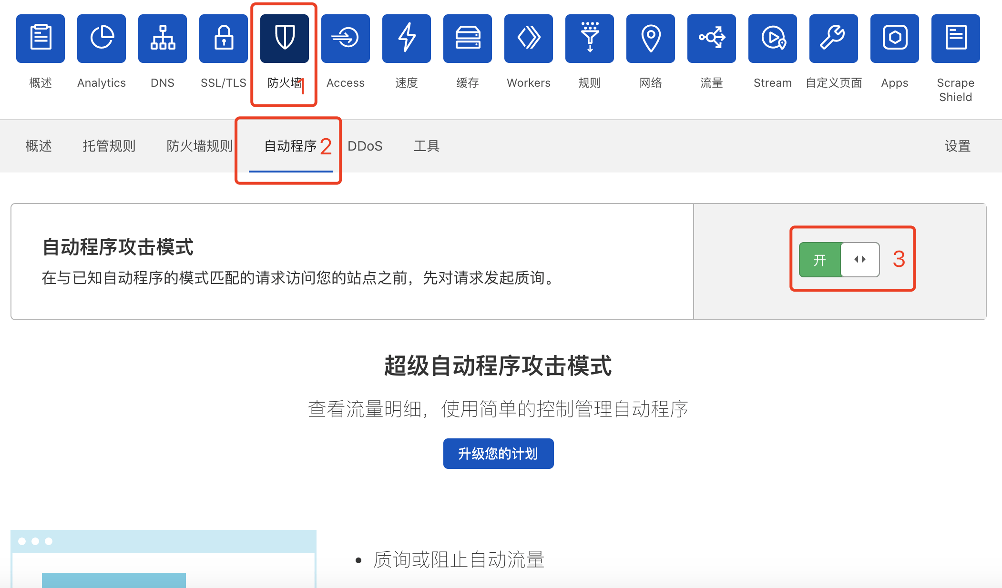Open the SSL/TLS padlock icon

(224, 39)
